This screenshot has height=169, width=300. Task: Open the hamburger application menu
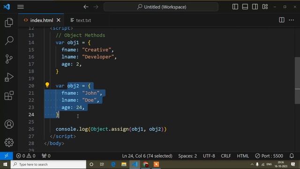(21, 7)
